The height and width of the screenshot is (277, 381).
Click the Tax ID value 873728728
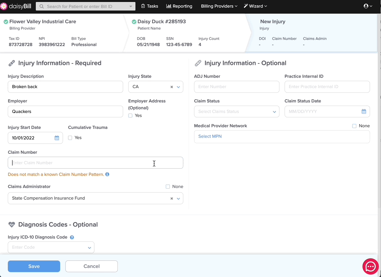click(x=20, y=45)
